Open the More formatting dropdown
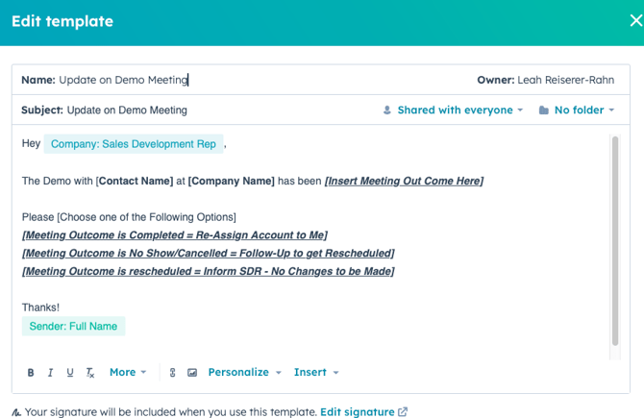Viewport: 644px width, 418px height. point(128,372)
